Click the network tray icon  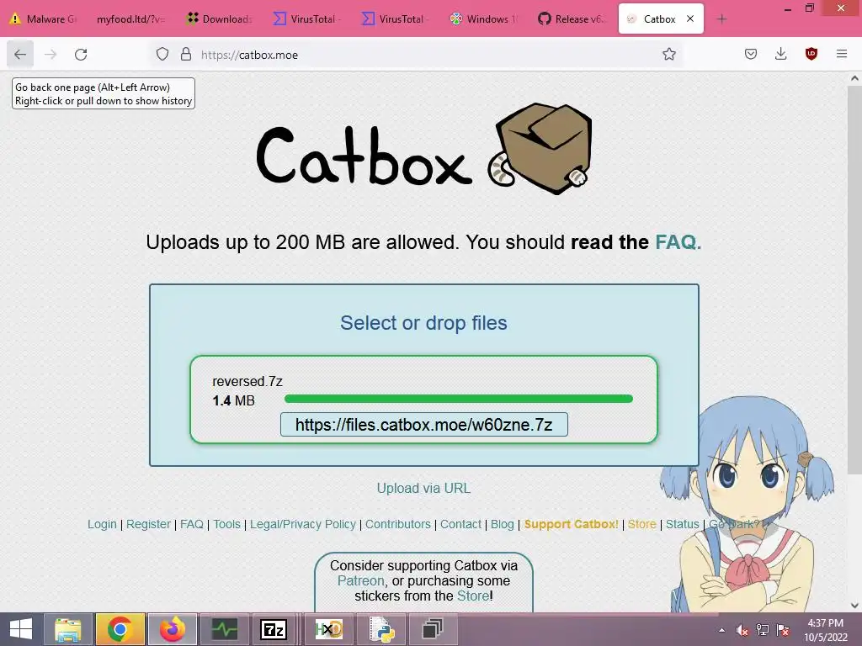(763, 630)
